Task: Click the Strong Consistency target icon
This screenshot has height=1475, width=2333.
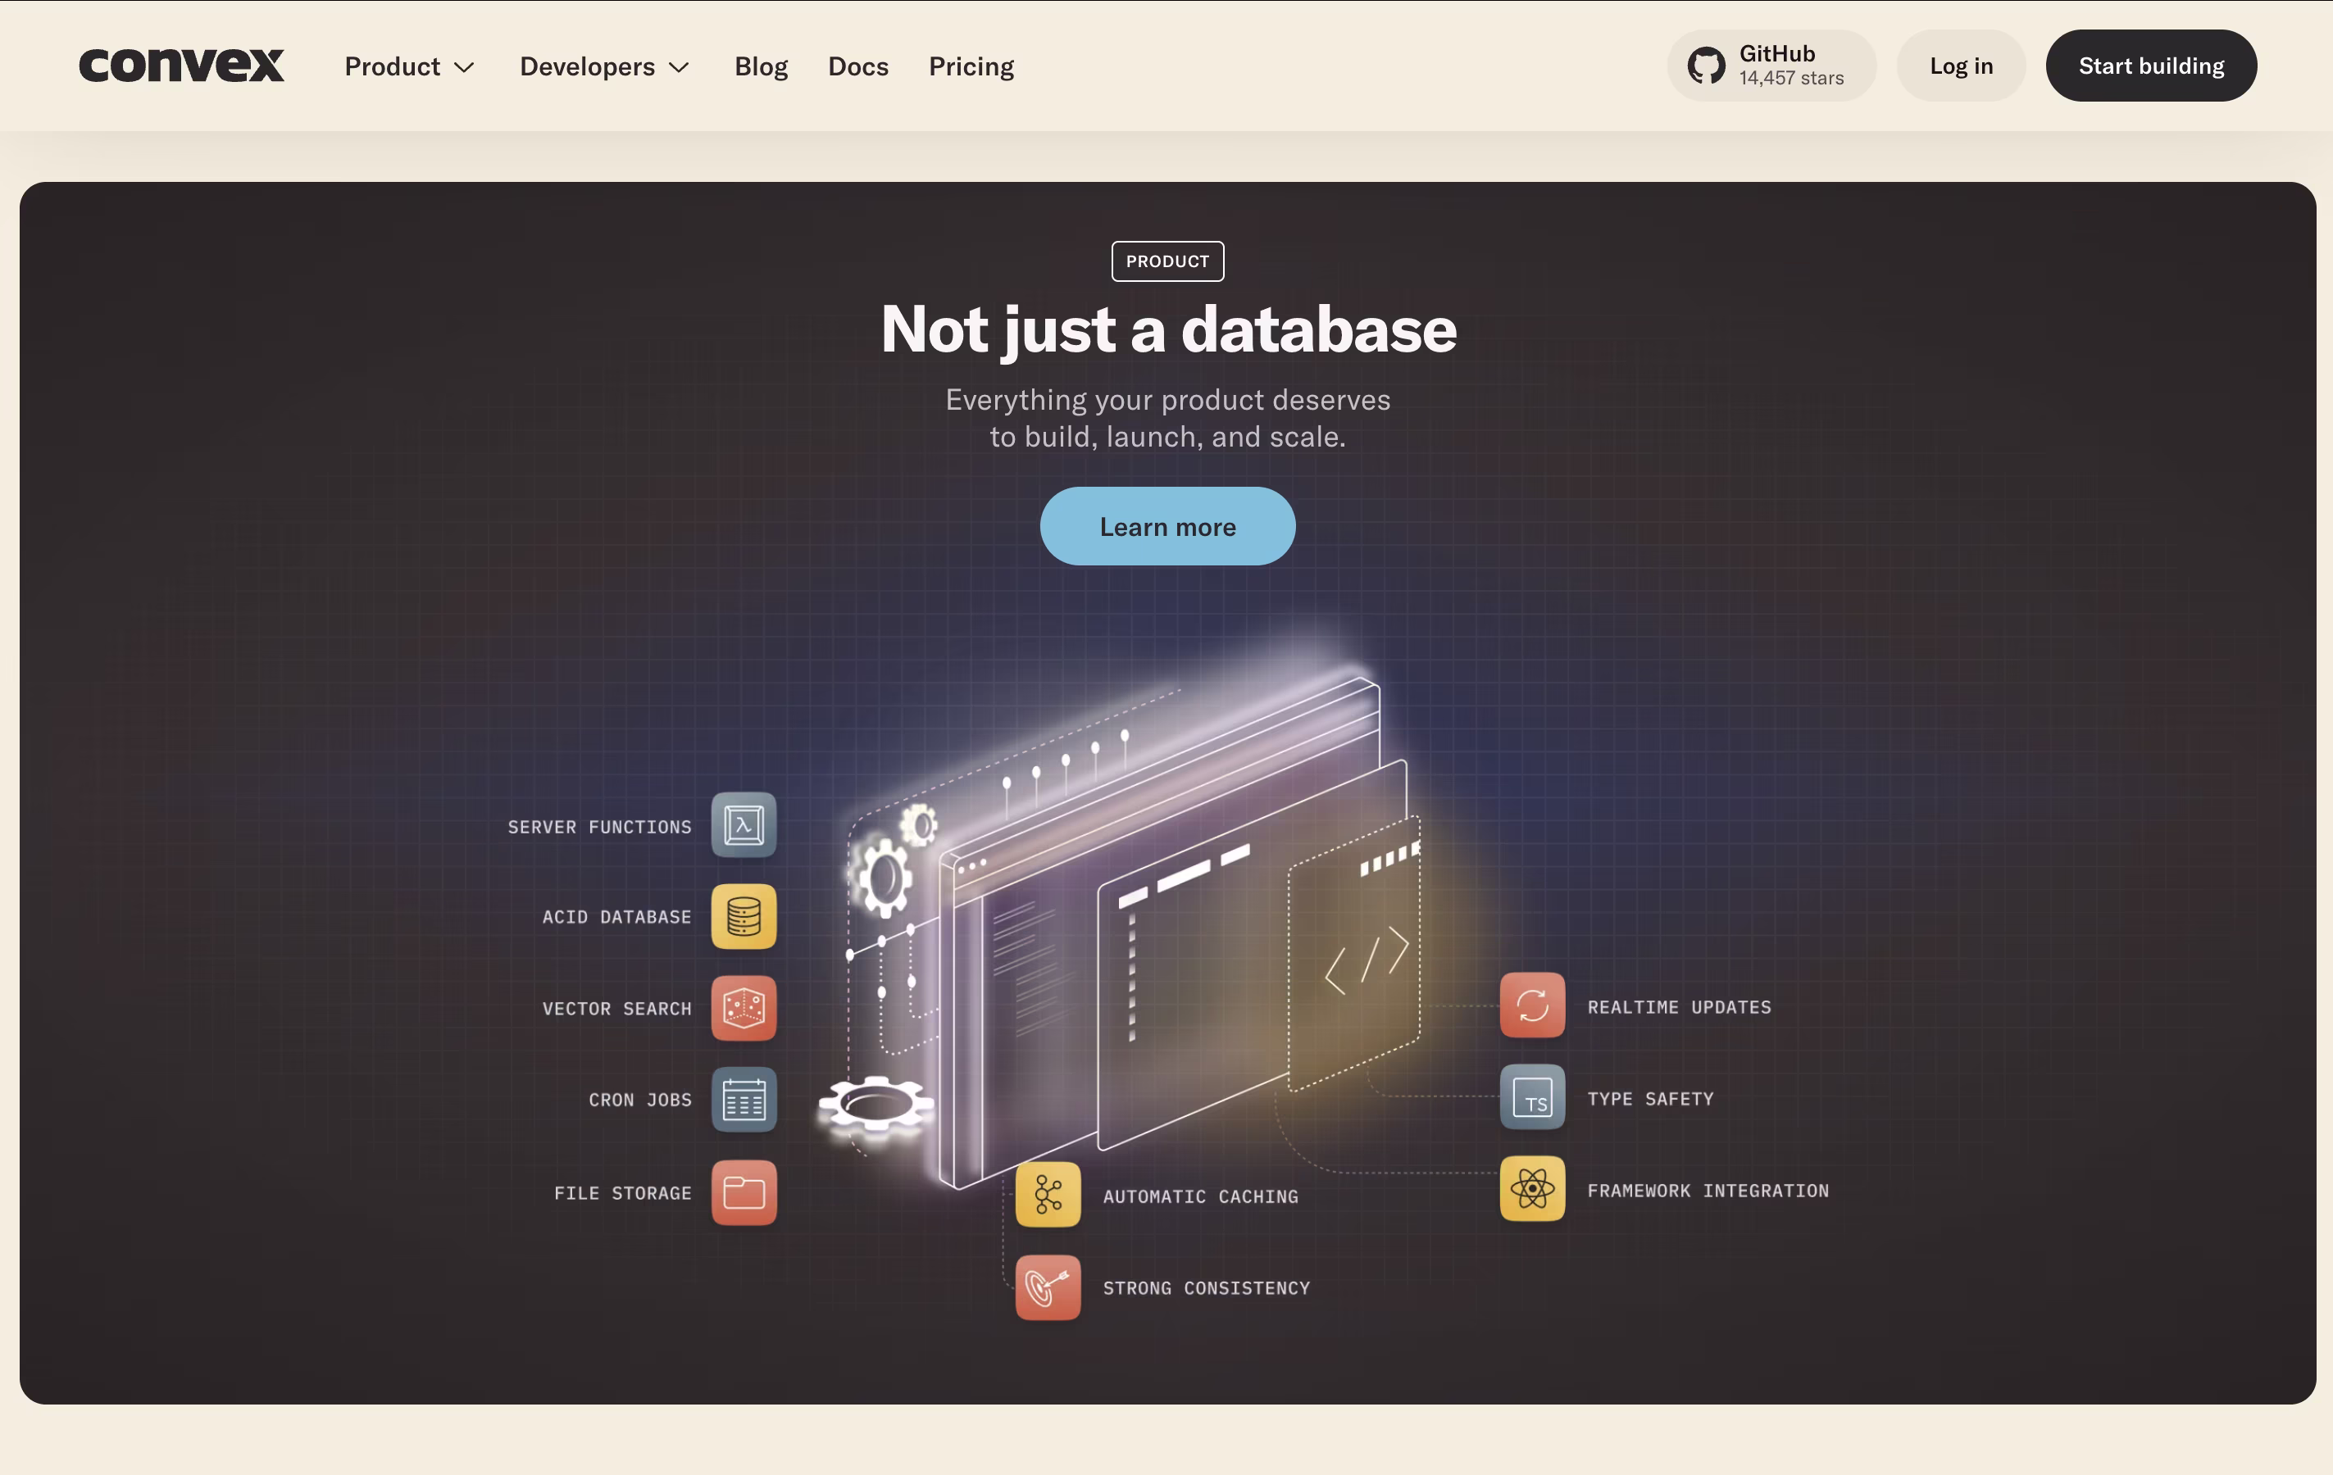Action: (1048, 1287)
